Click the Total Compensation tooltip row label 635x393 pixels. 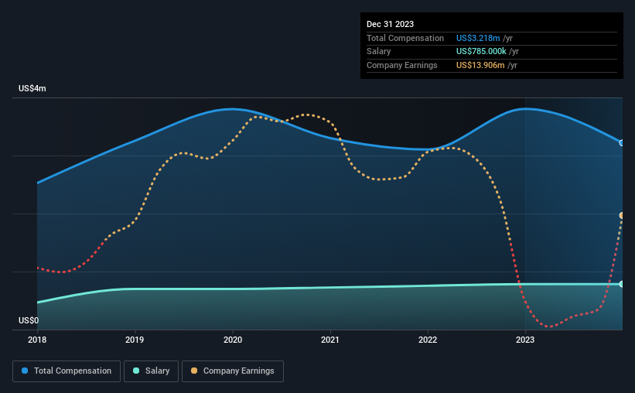[x=405, y=38]
